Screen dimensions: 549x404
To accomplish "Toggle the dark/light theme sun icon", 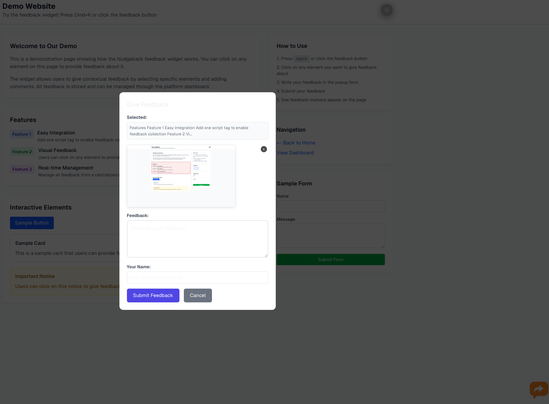I will (386, 10).
